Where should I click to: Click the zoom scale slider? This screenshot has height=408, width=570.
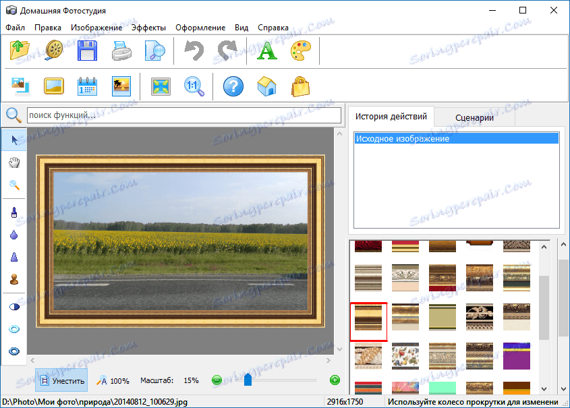248,379
